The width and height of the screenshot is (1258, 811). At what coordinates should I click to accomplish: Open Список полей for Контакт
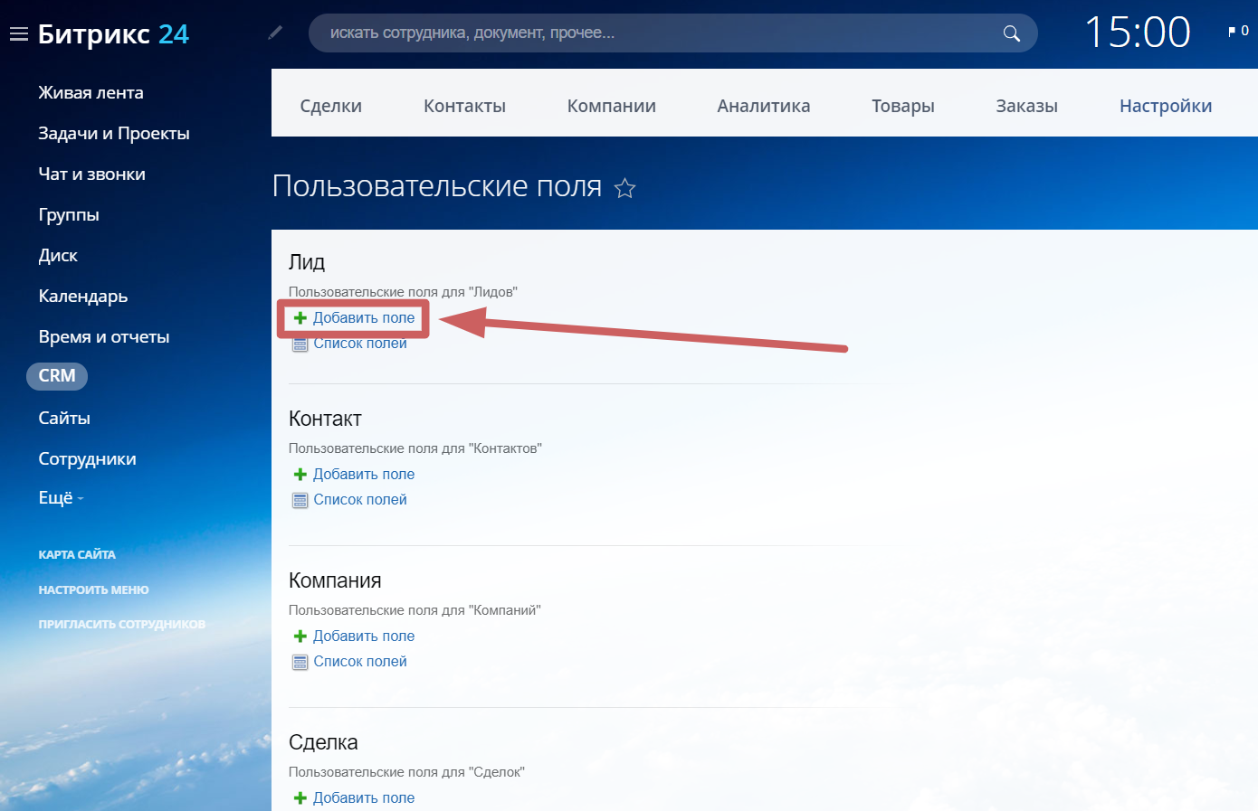tap(359, 500)
